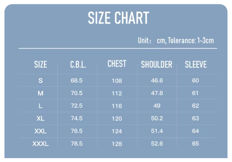Select the M size row label
This screenshot has height=162, width=232.
(x=40, y=93)
